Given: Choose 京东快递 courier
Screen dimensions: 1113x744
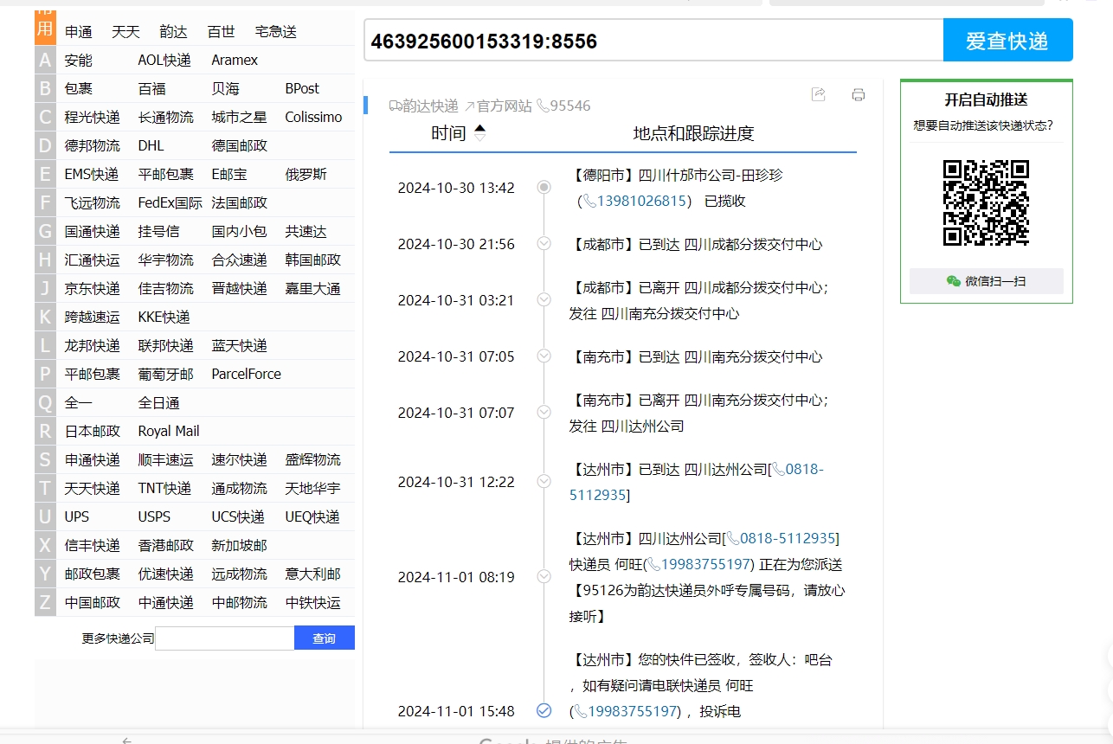Looking at the screenshot, I should coord(93,288).
